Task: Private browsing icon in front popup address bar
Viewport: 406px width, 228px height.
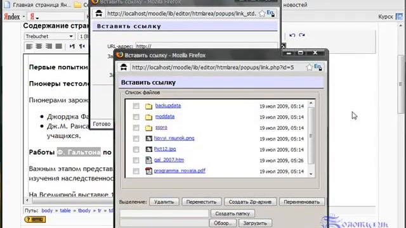Action: pyautogui.click(x=124, y=67)
